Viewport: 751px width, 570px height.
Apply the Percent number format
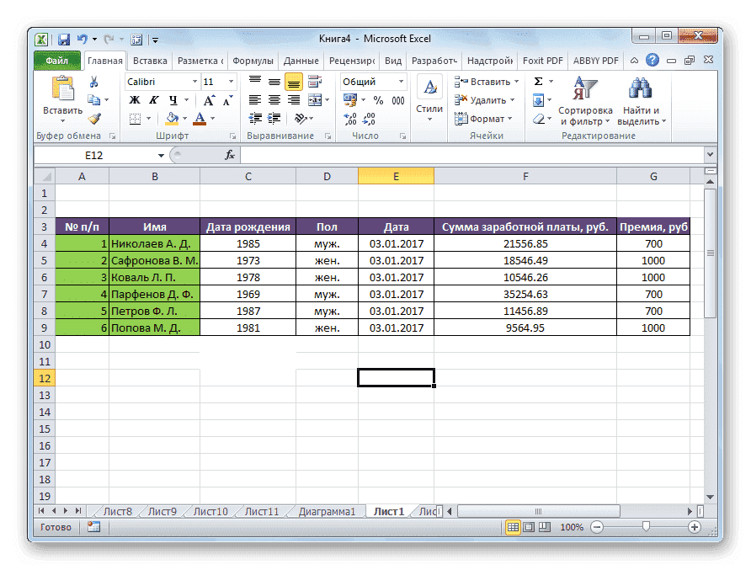pos(379,98)
